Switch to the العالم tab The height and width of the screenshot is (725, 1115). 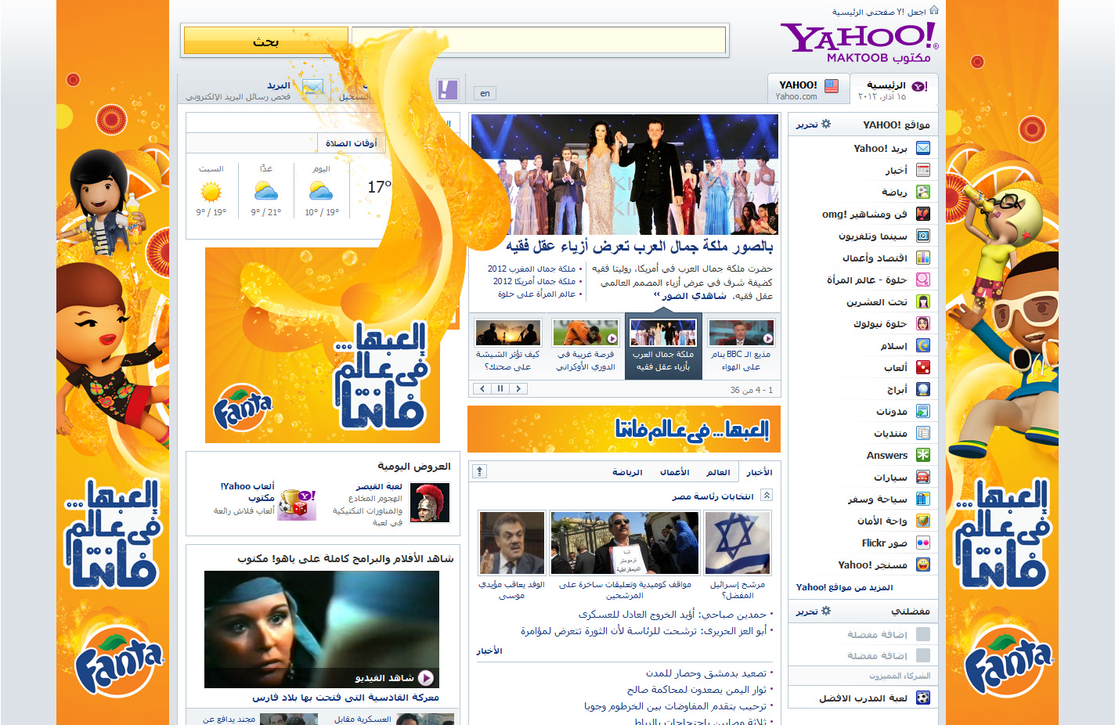[718, 472]
